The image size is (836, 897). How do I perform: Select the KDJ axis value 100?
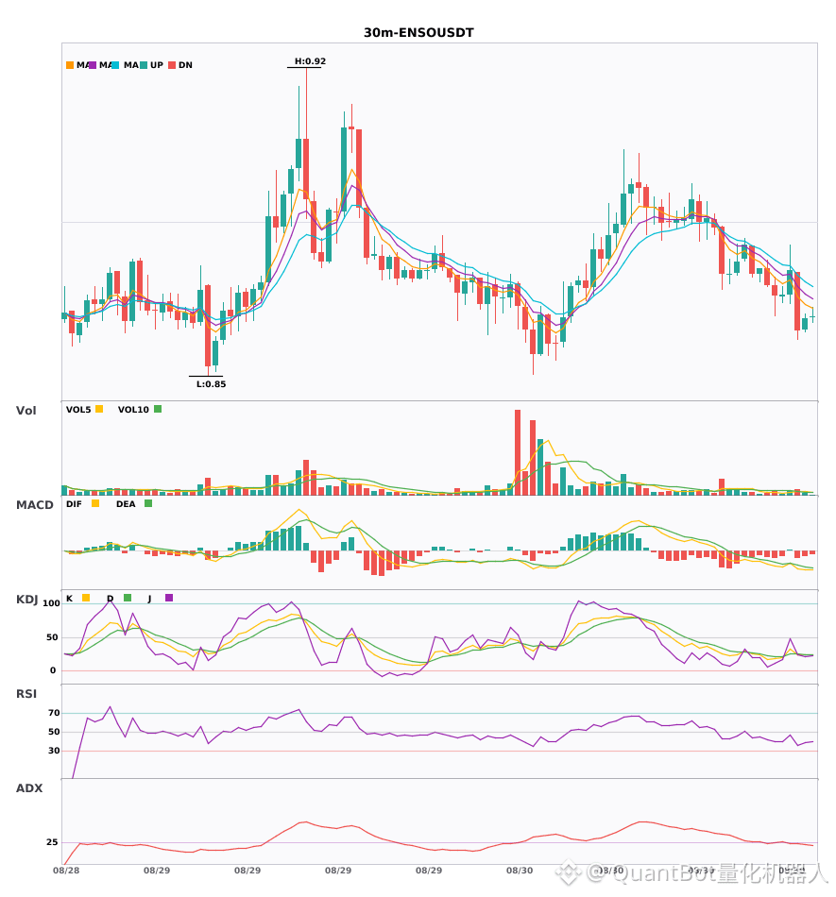coord(52,603)
